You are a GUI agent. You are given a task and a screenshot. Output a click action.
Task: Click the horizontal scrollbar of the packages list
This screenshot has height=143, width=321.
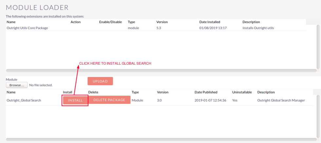[x=161, y=139]
